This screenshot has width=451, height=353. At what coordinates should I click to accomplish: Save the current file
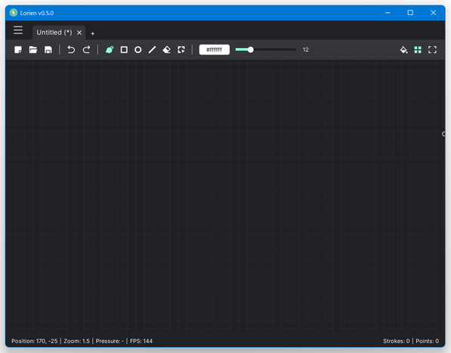[x=48, y=50]
